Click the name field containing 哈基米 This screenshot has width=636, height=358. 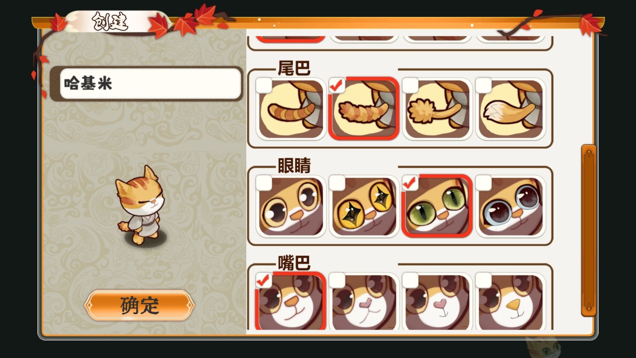click(x=150, y=84)
